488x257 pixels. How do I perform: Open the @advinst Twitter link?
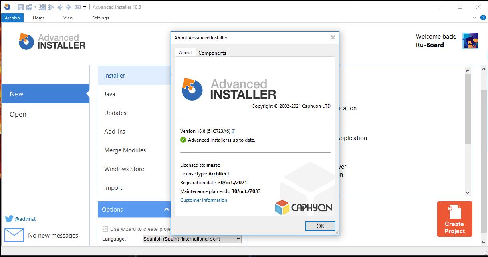[x=25, y=219]
